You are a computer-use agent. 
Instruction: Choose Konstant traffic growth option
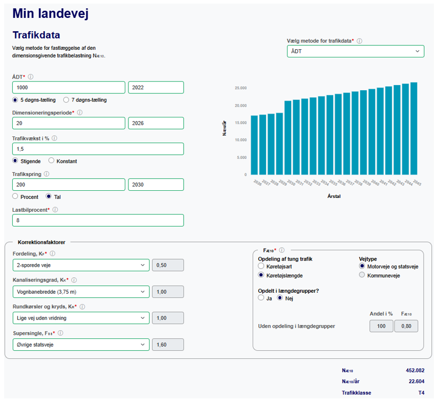51,161
